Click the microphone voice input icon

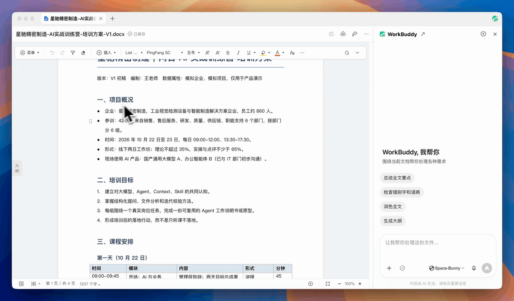point(474,268)
